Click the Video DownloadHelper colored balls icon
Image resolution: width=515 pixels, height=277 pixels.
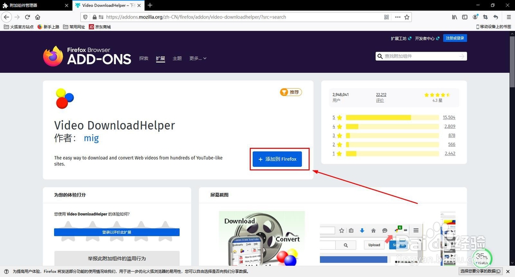pyautogui.click(x=65, y=98)
